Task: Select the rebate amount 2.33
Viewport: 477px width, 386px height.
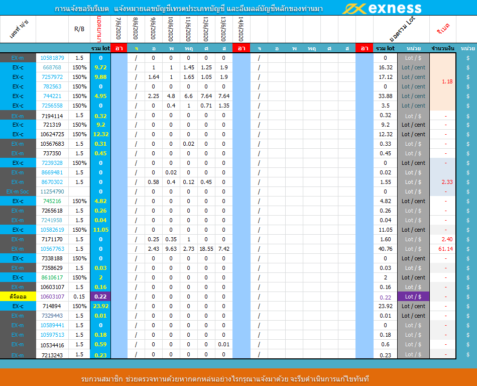Action: [x=447, y=182]
